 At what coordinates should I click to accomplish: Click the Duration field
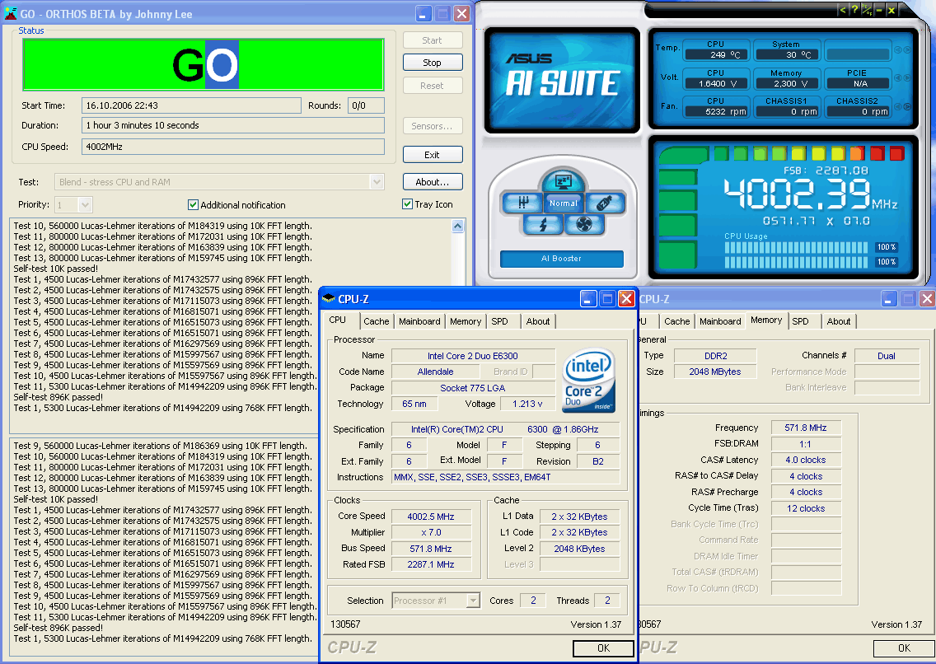[233, 125]
